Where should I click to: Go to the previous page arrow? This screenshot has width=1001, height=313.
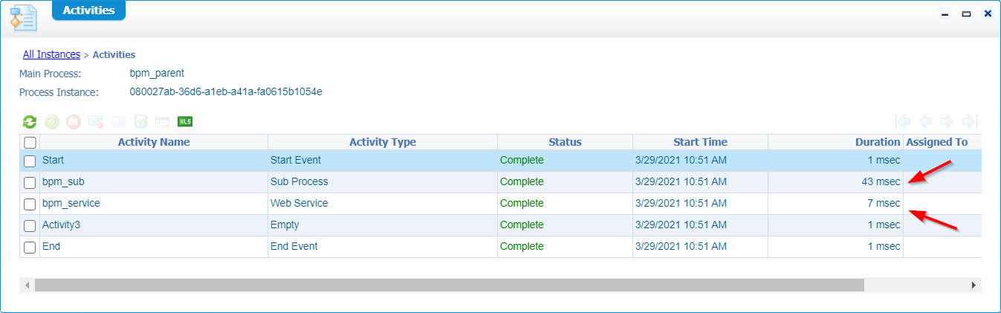coord(925,122)
